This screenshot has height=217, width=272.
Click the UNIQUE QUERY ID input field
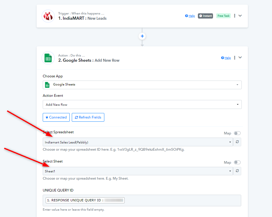[x=142, y=200]
